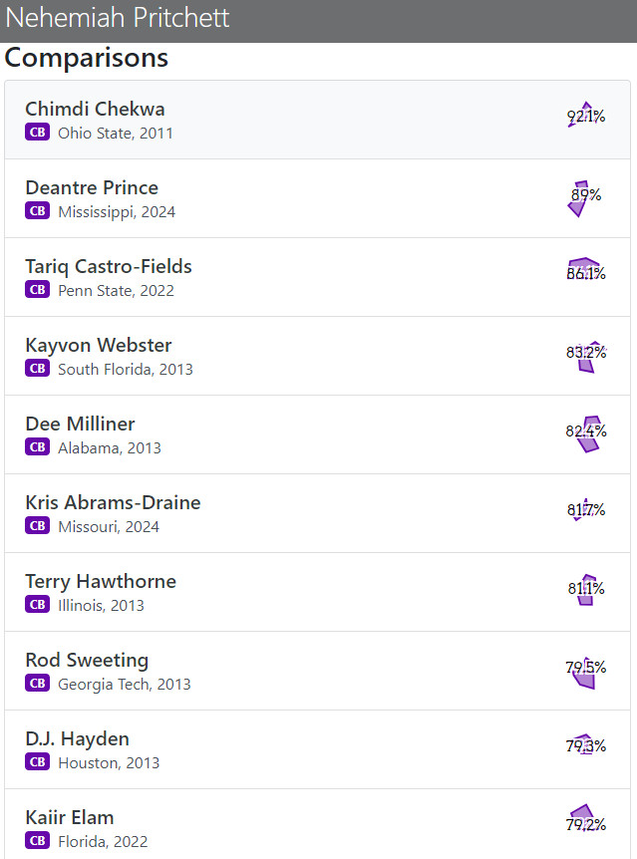Select the Tariq Castro-Fields list entry
This screenshot has height=859, width=637.
317,277
